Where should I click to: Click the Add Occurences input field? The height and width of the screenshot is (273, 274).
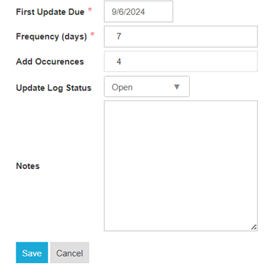tap(181, 61)
